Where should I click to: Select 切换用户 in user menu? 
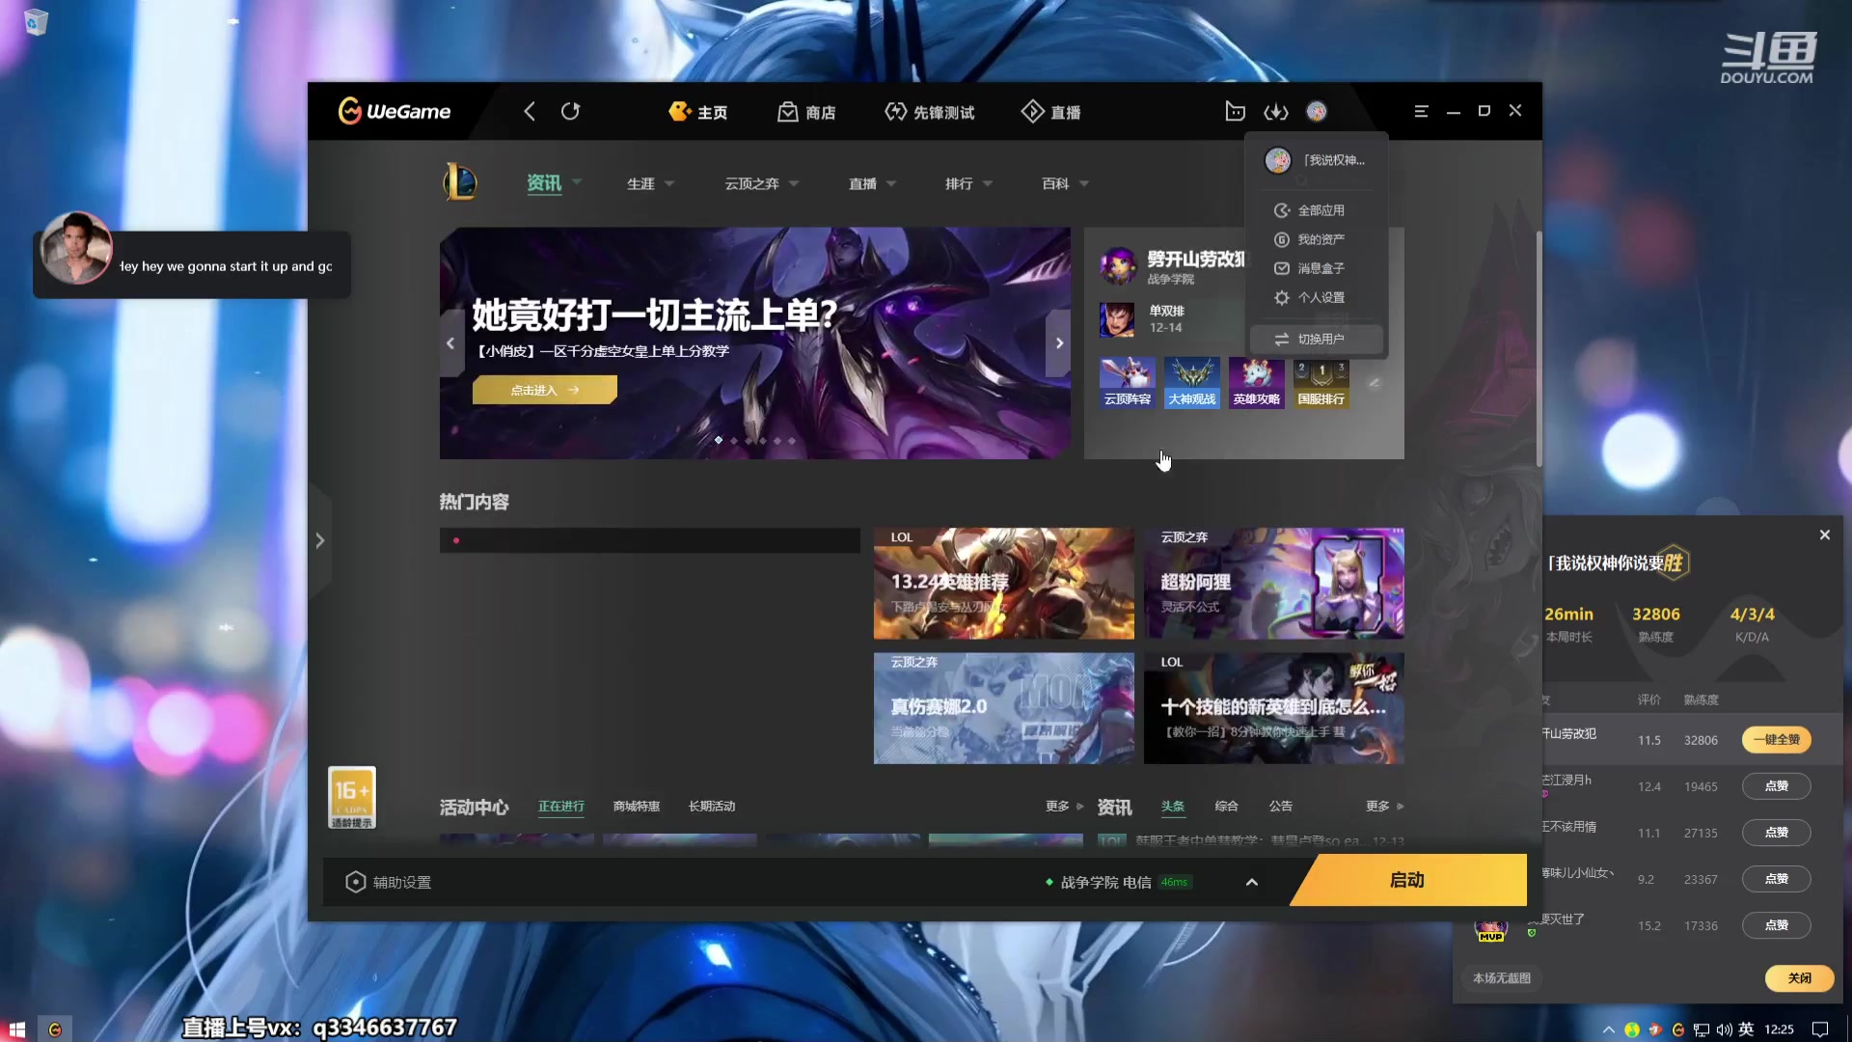(1317, 339)
